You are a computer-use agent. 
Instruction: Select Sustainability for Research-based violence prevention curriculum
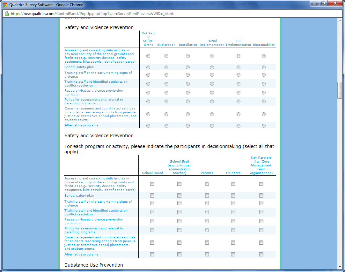(x=264, y=93)
